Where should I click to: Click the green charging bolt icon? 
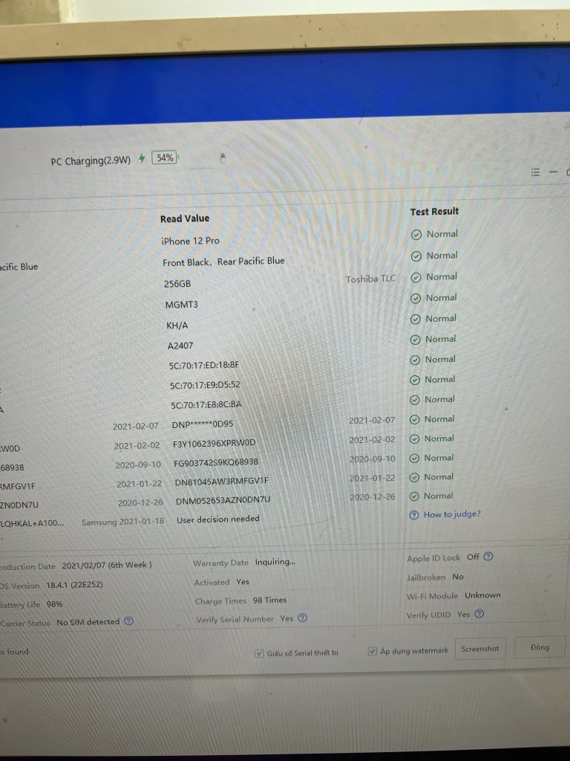(142, 158)
